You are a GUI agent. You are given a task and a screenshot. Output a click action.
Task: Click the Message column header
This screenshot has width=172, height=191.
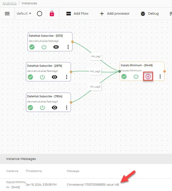(x=73, y=171)
